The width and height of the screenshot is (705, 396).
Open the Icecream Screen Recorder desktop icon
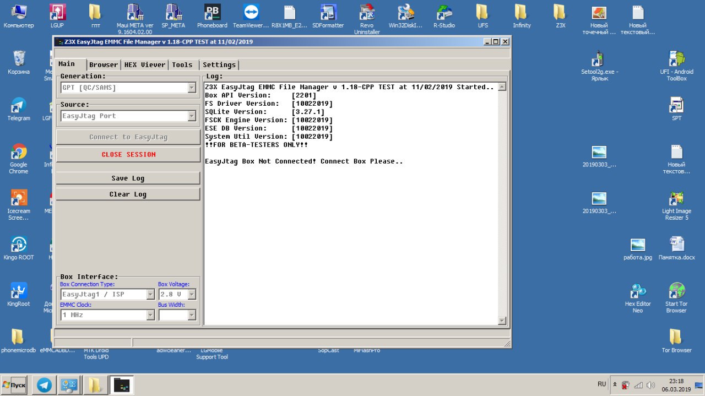tap(19, 205)
